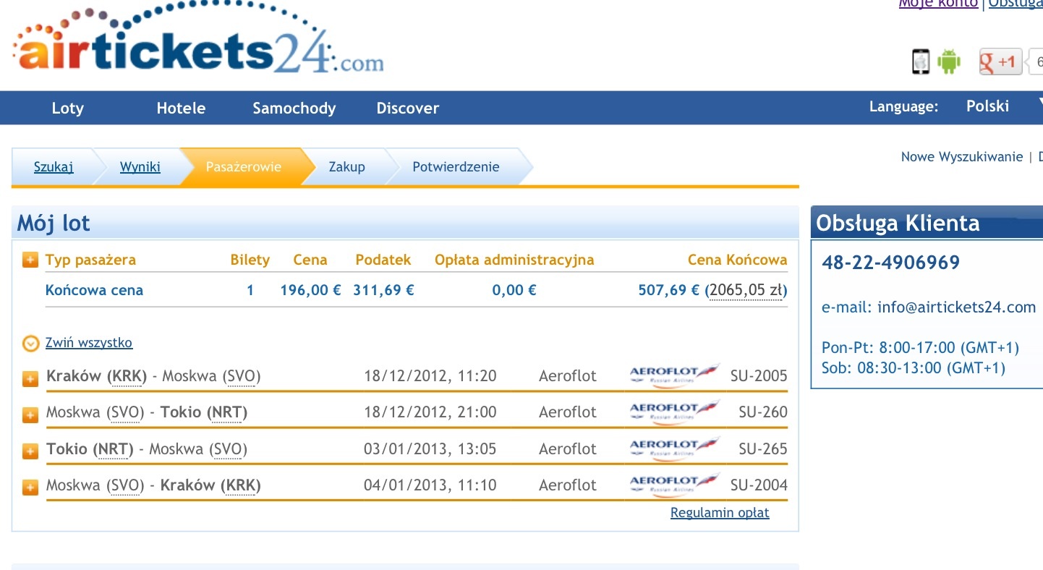Screen dimensions: 1043x570
Task: Click the 311,69 € tax amount
Action: [x=383, y=291]
